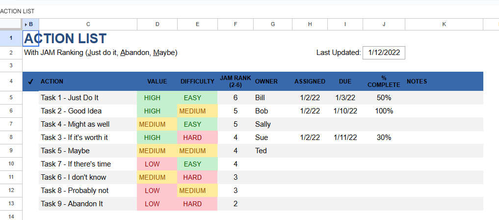The image size is (499, 220).
Task: Click 'Task 1 - Just Do It' cell
Action: 88,98
